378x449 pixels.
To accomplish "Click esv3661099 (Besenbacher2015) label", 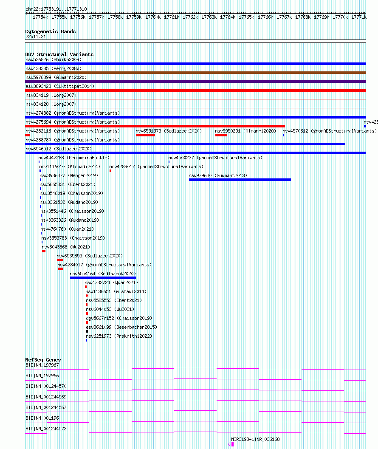I will click(122, 327).
